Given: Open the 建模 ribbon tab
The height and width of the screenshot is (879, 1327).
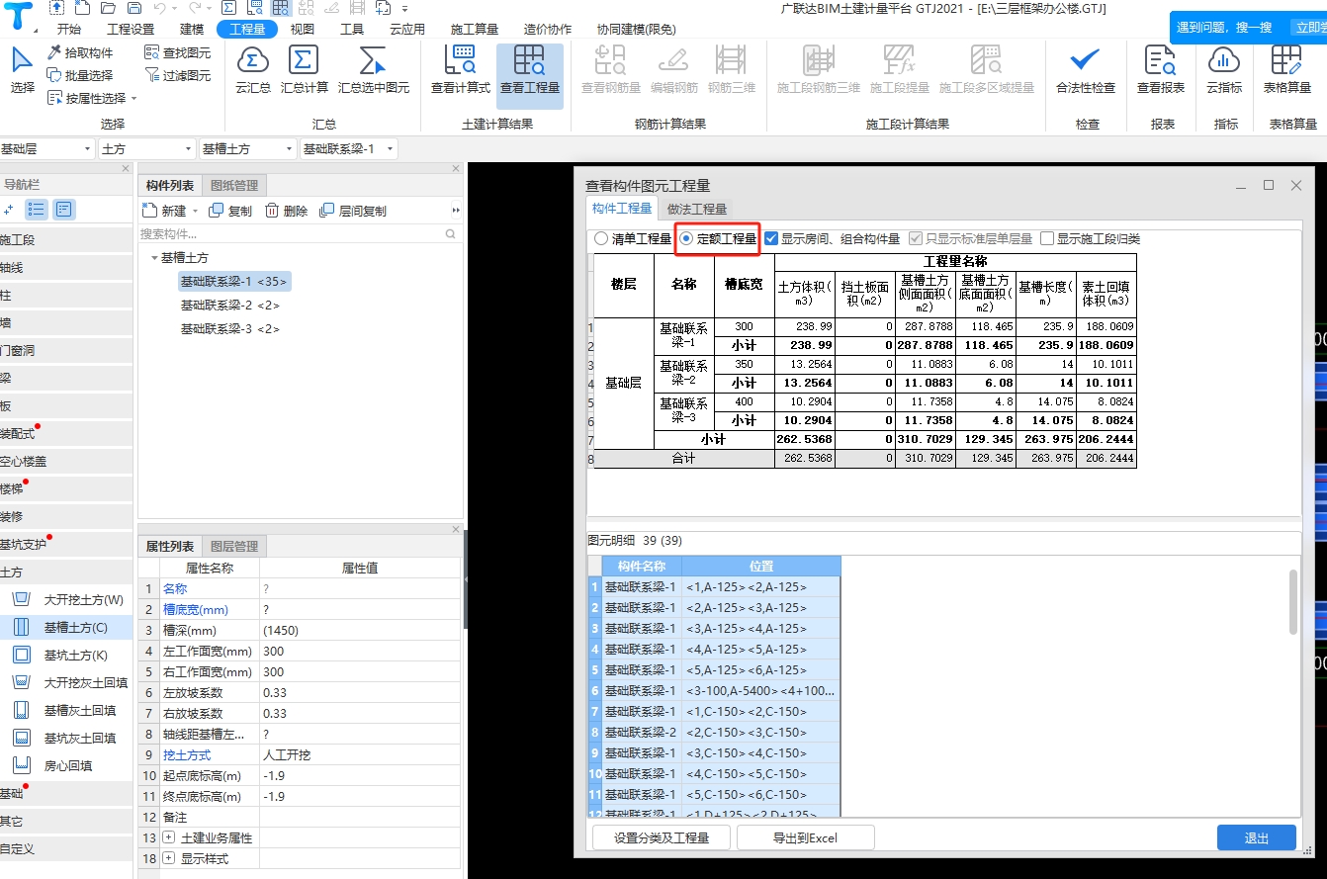Looking at the screenshot, I should (x=192, y=30).
